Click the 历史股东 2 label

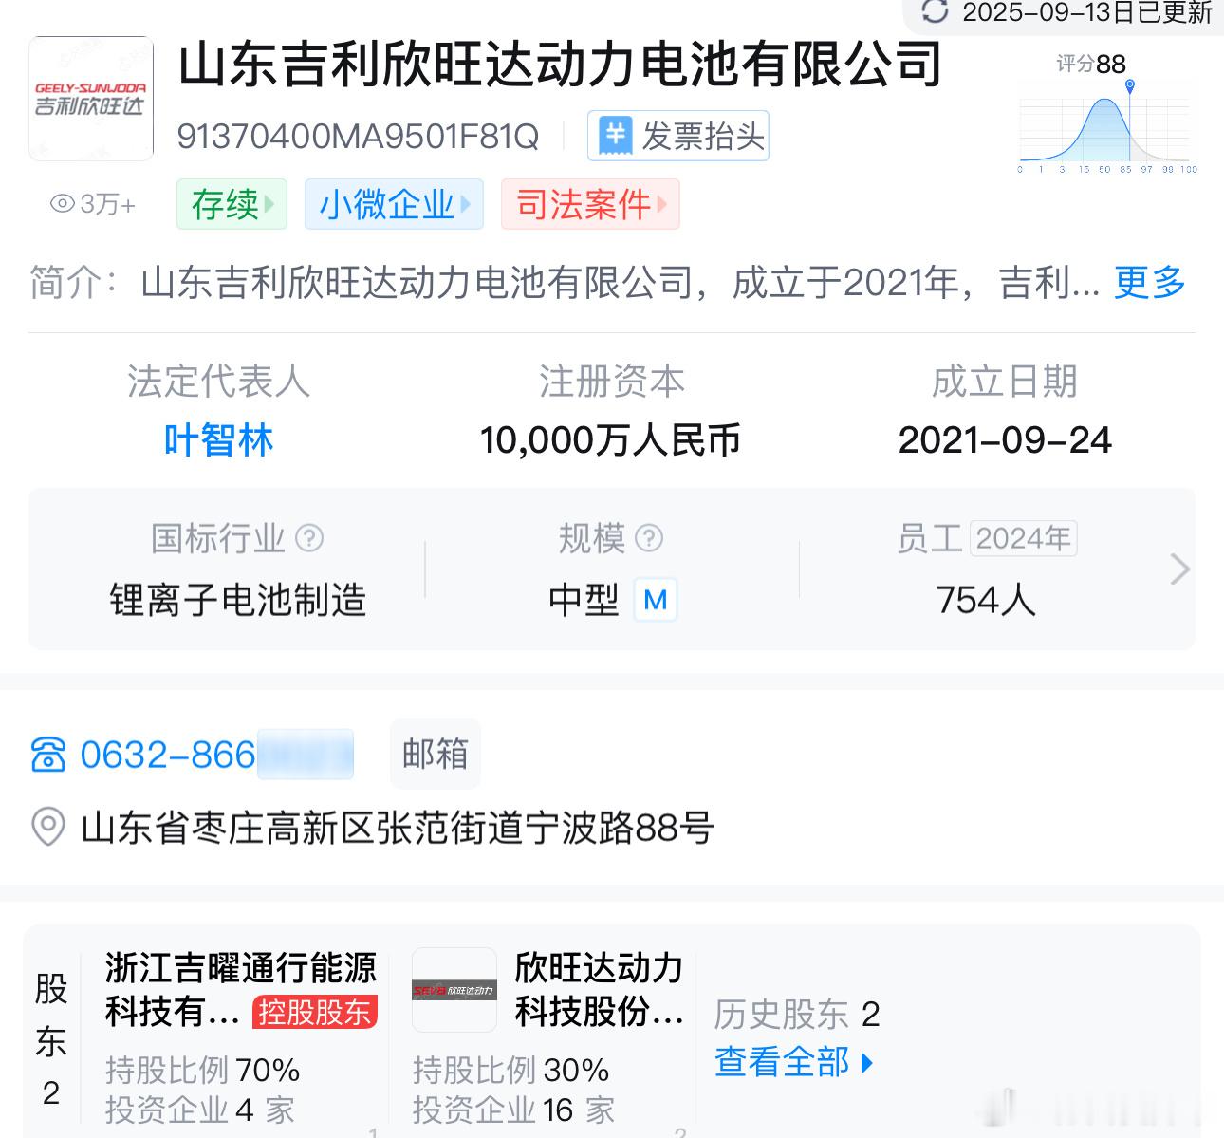click(x=797, y=1015)
